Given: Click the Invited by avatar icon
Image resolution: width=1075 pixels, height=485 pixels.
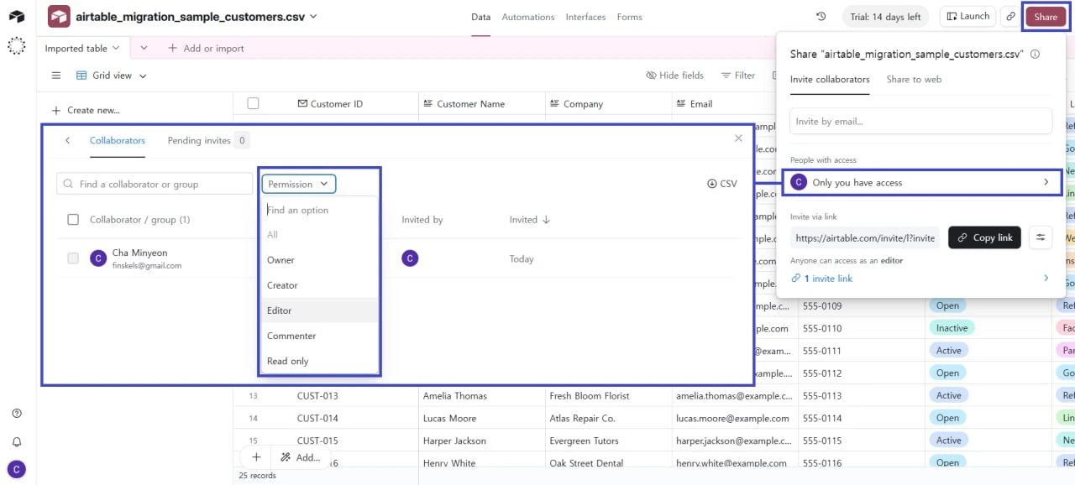Looking at the screenshot, I should [x=410, y=258].
